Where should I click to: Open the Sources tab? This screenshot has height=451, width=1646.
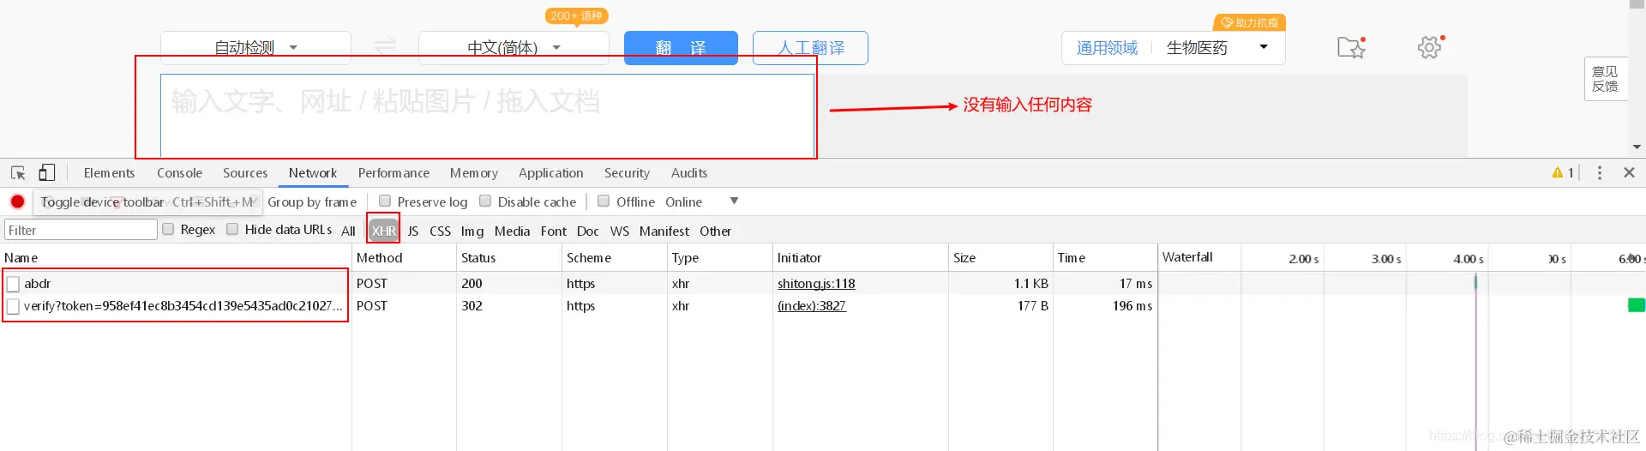[245, 172]
